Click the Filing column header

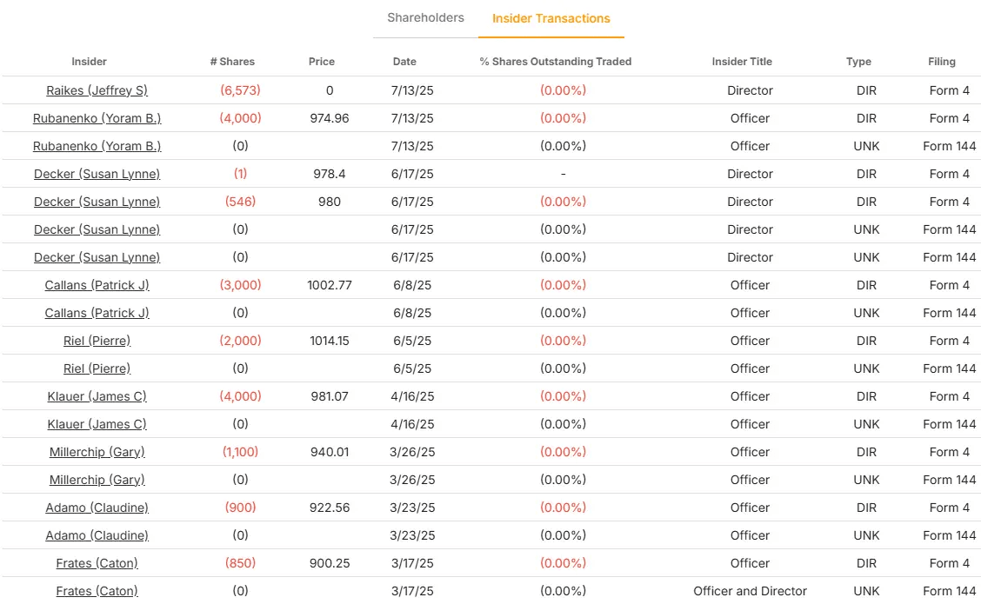pyautogui.click(x=941, y=62)
